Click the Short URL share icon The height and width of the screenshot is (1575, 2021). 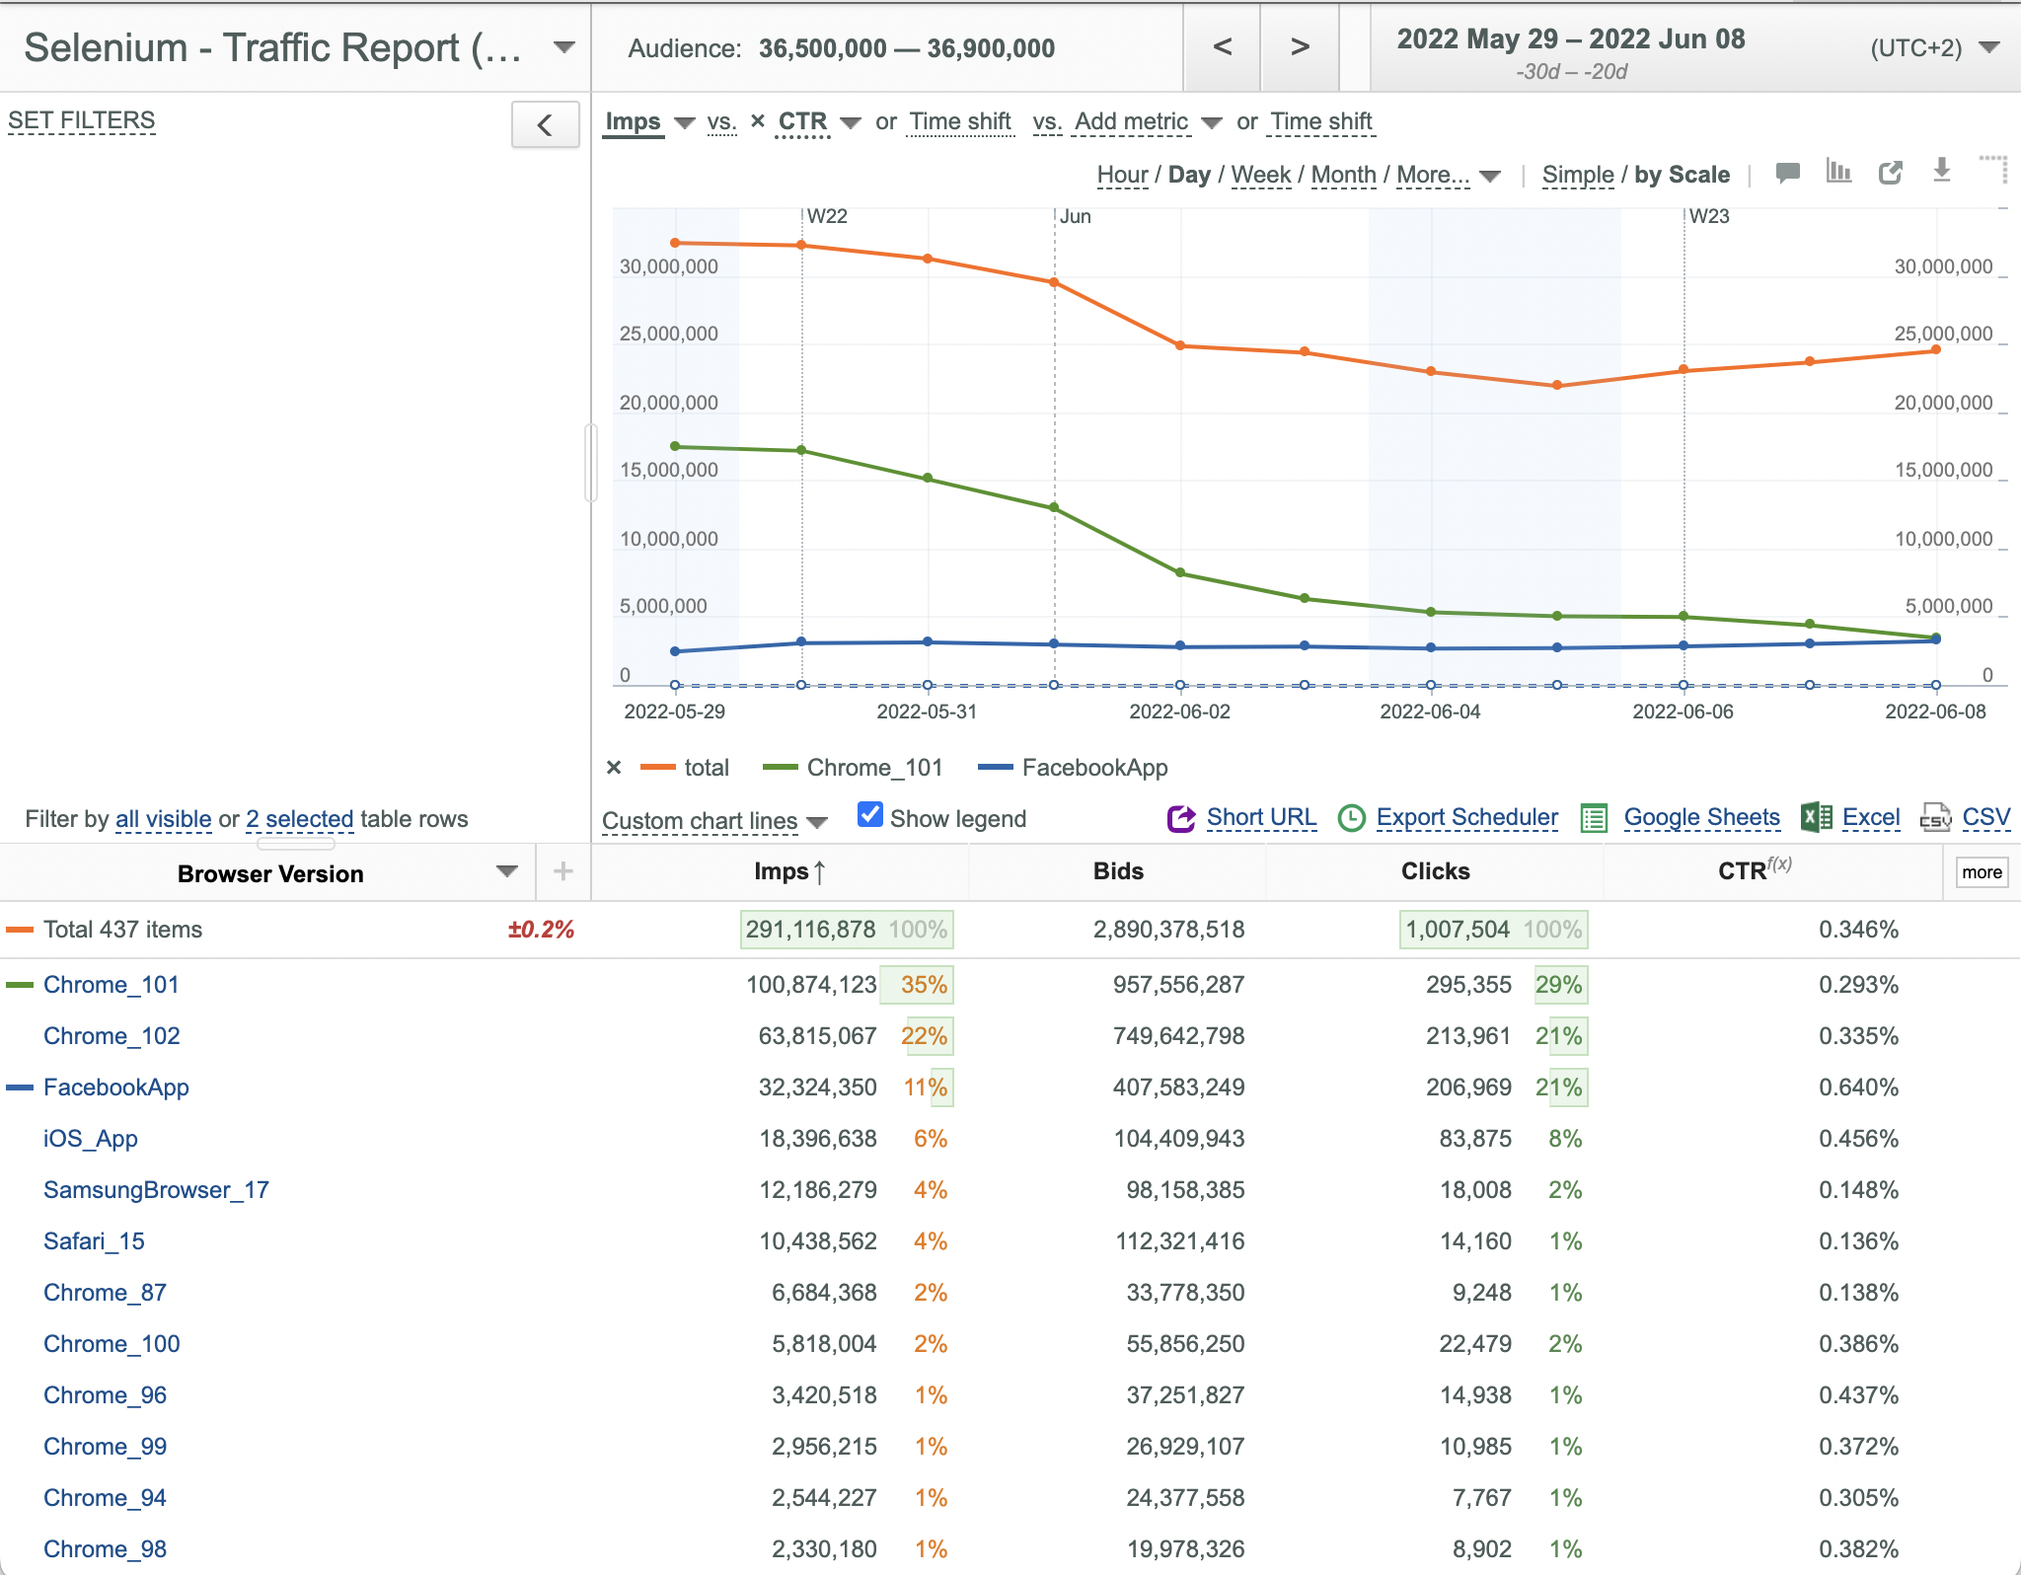click(x=1181, y=818)
